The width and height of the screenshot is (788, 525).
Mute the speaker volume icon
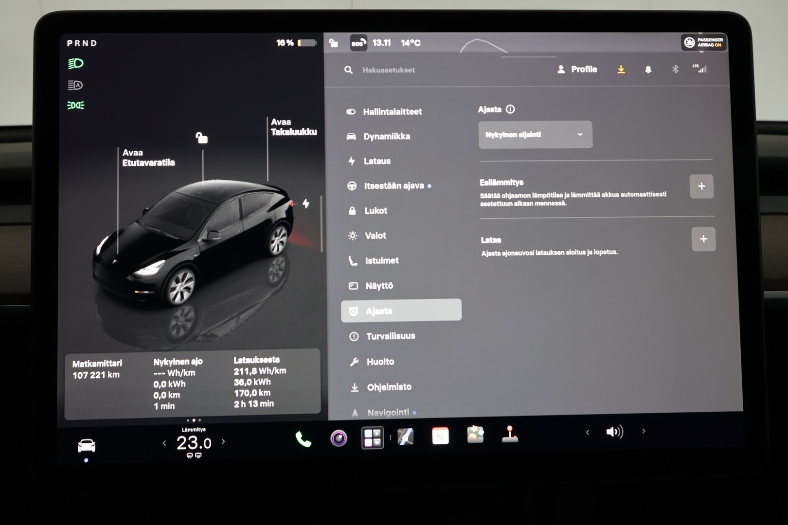point(614,432)
